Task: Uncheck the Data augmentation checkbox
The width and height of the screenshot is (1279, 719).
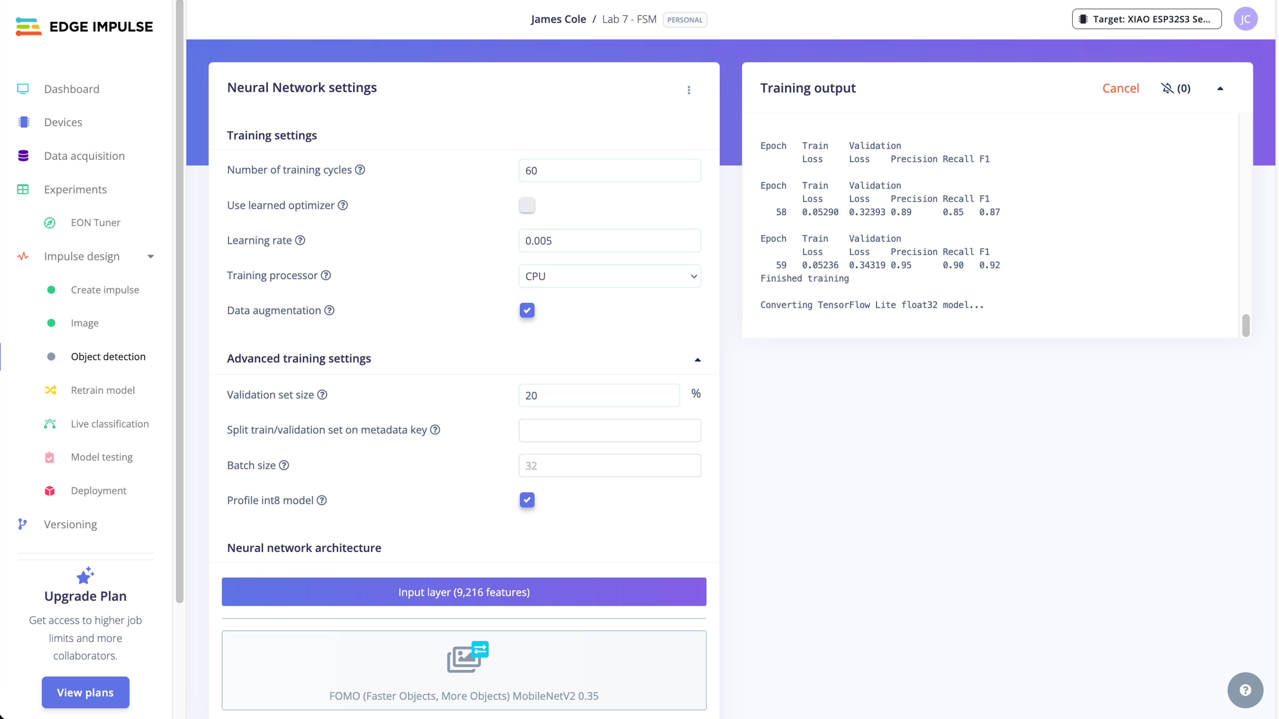Action: 527,310
